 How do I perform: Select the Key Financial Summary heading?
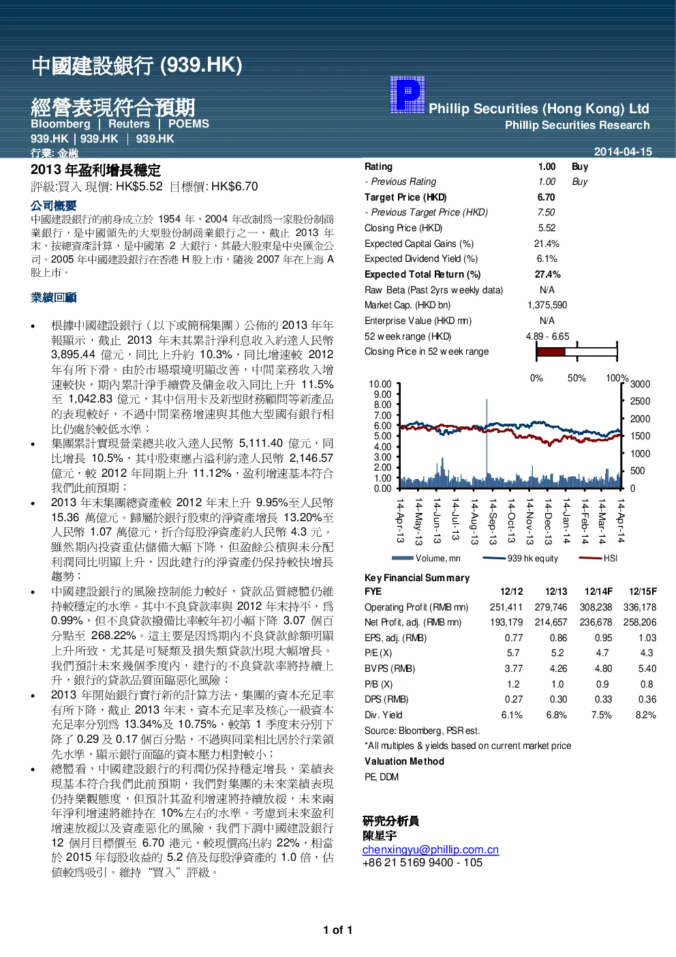click(417, 578)
